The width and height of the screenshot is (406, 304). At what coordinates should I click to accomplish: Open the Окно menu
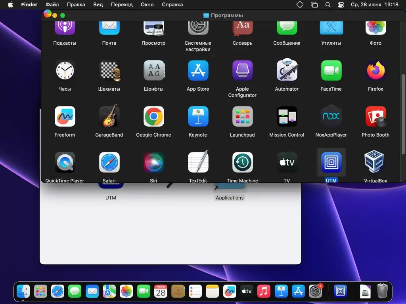(x=147, y=5)
